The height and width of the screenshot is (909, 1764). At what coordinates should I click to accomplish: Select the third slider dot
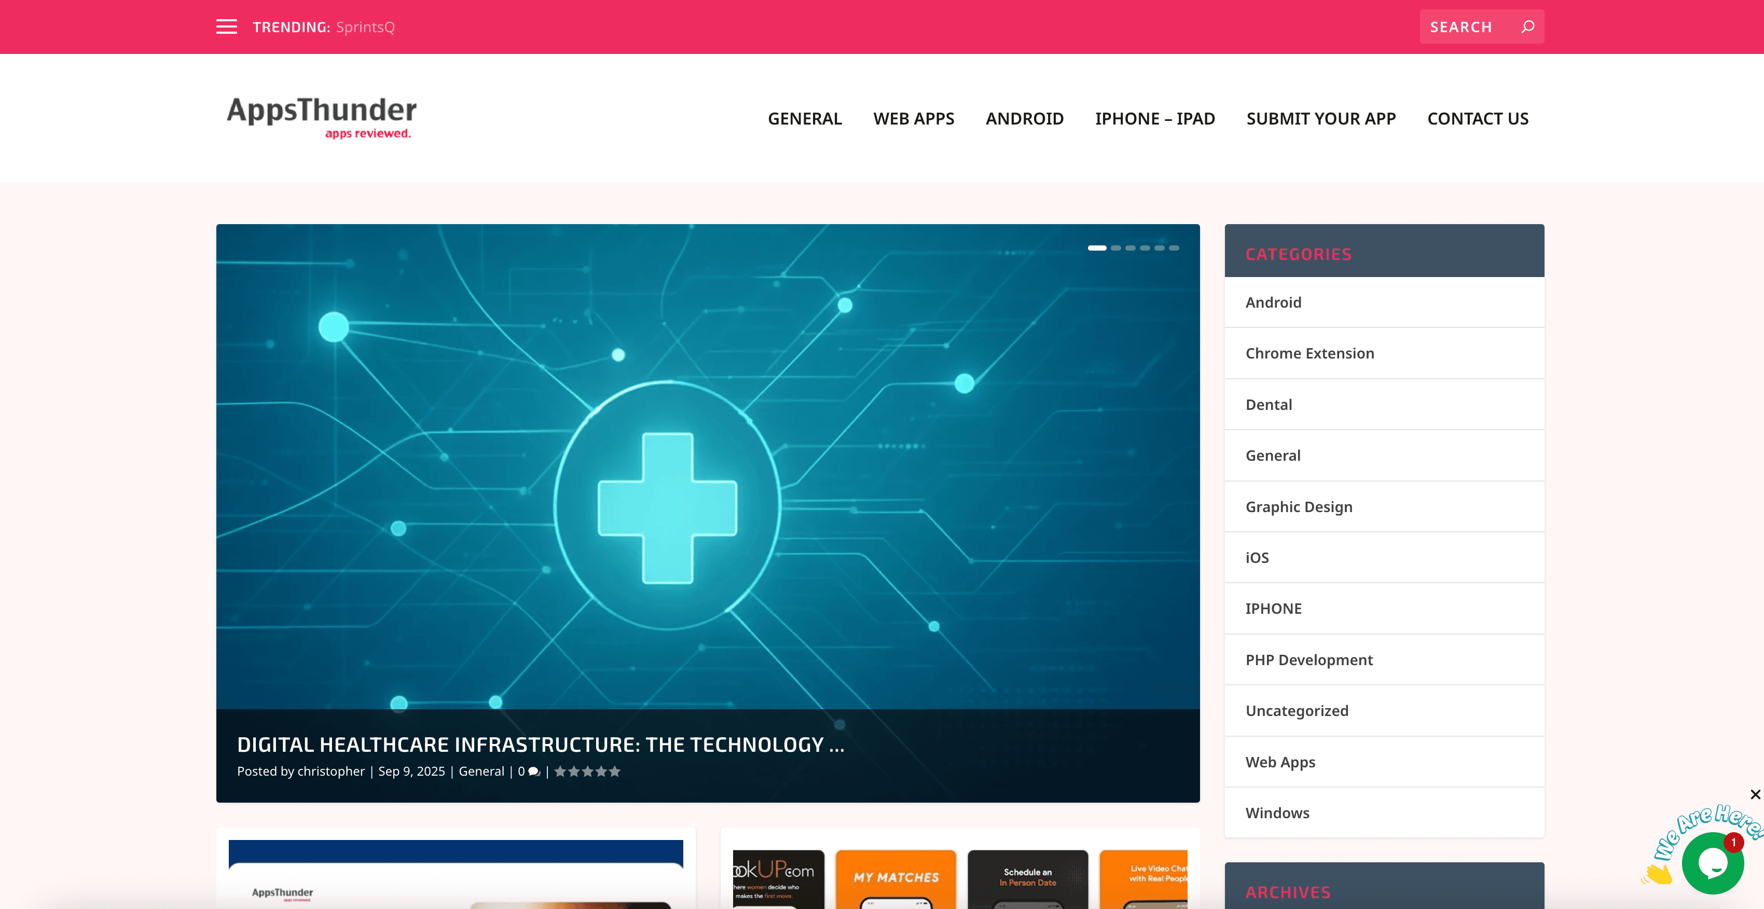1131,248
